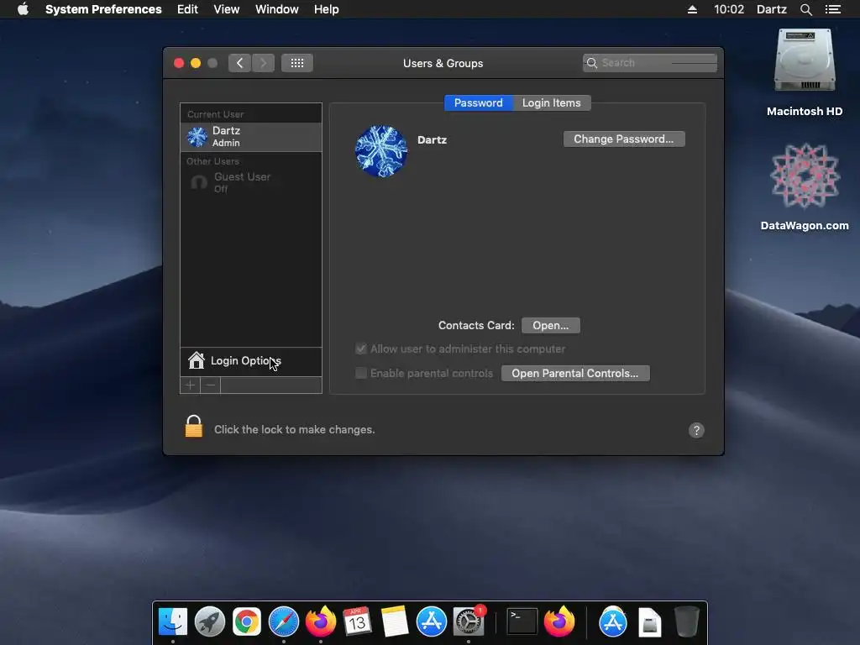Open Finder from the Dock
Image resolution: width=860 pixels, height=645 pixels.
click(173, 621)
